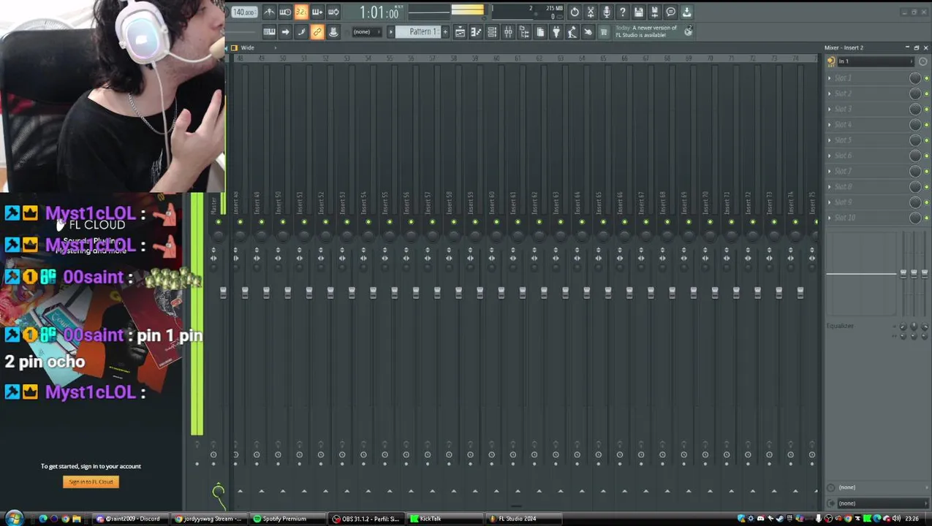Click the tempo tapper icon

tap(572, 32)
